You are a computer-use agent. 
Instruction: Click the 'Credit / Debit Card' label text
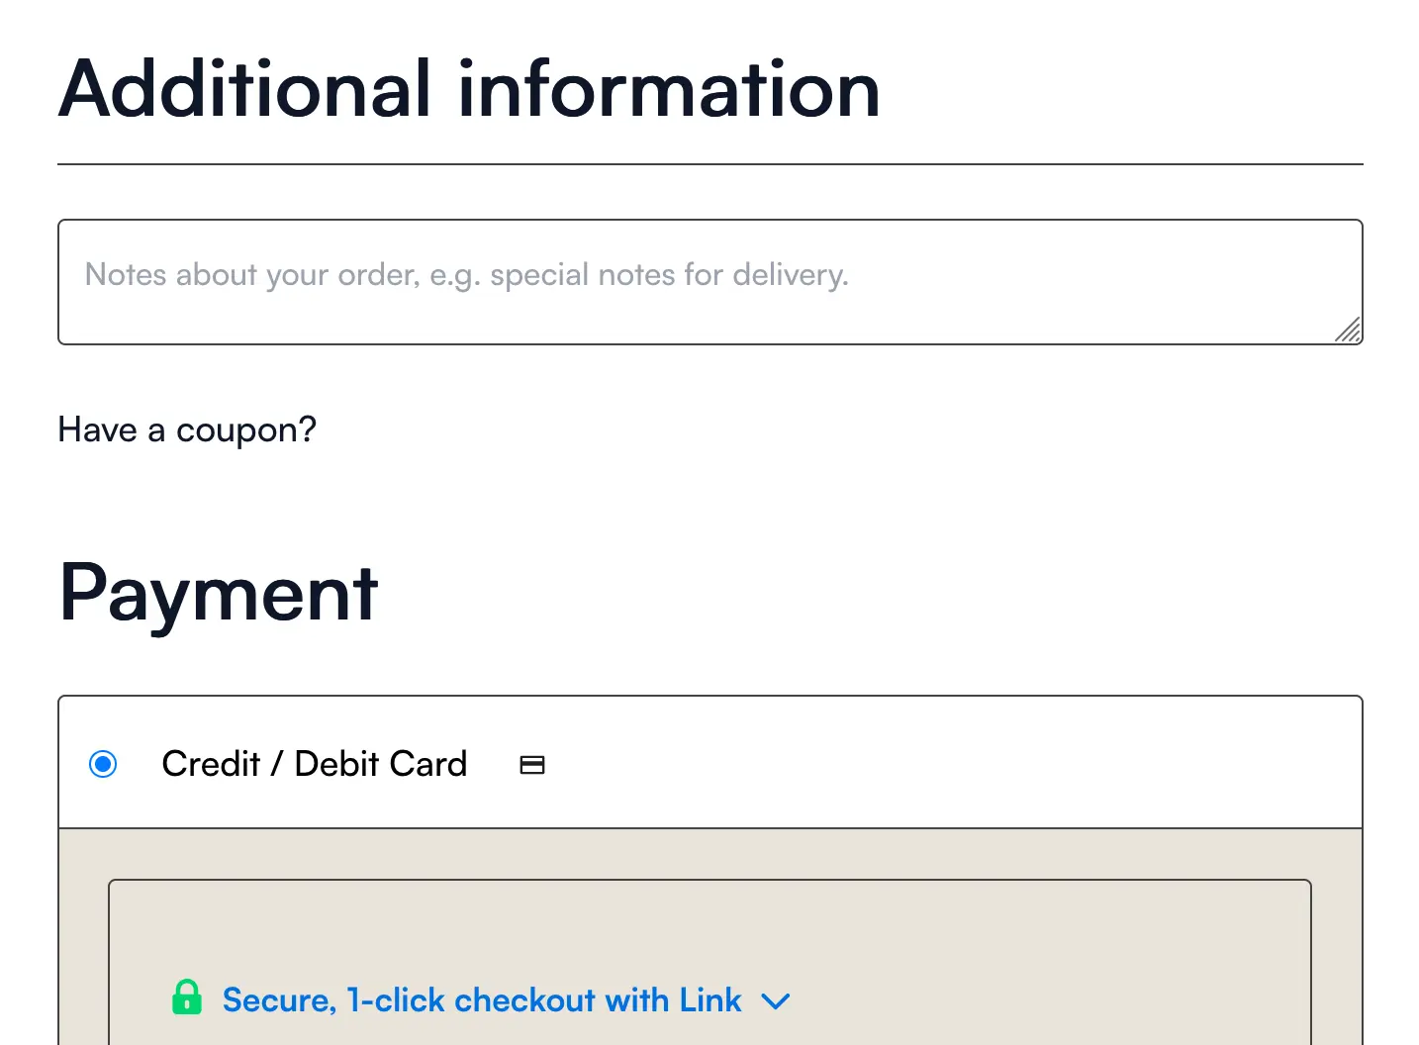tap(314, 764)
